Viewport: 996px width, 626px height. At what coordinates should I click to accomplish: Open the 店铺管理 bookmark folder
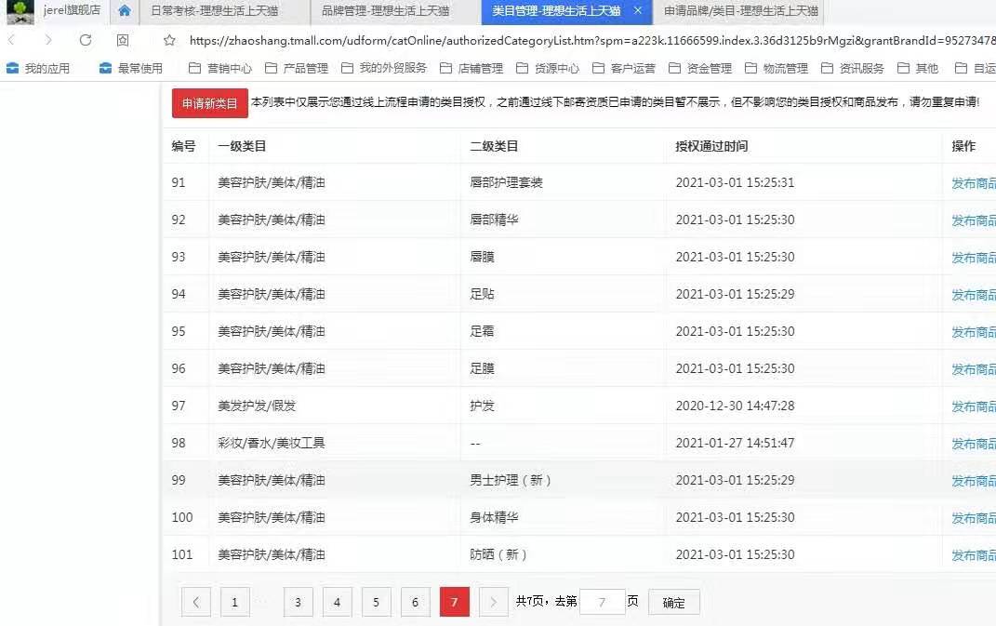coord(471,68)
